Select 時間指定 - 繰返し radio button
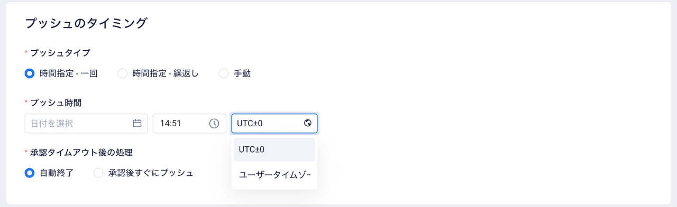Screen dimensions: 677x207 [122, 73]
